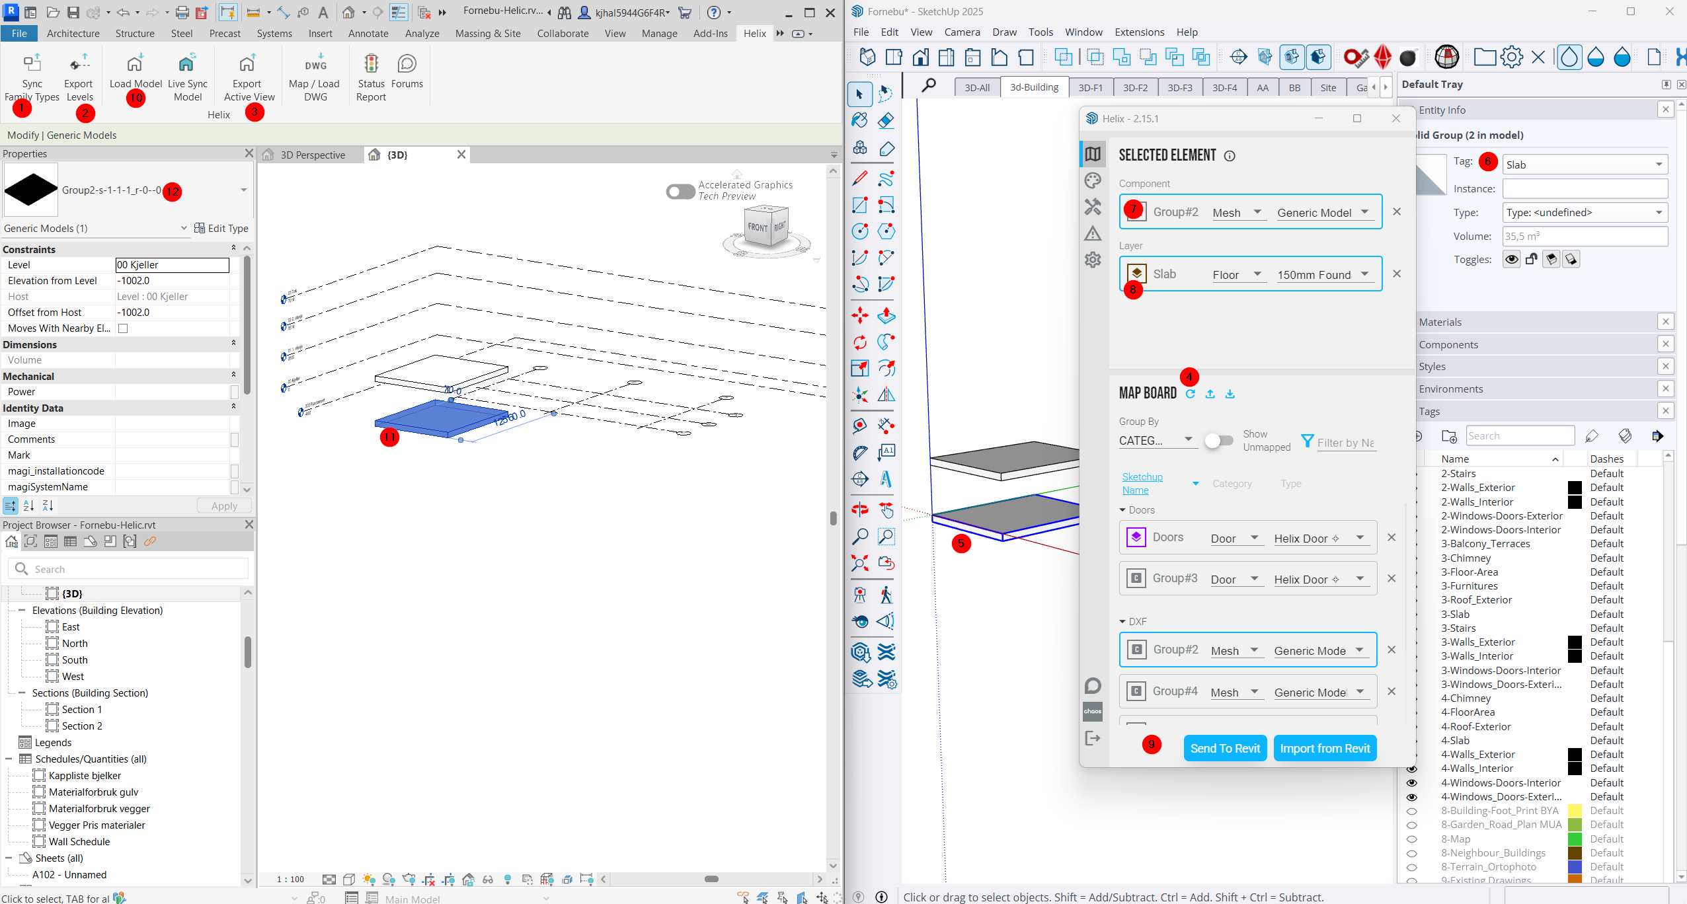
Task: Open Map / Load DWG tool
Action: (315, 64)
